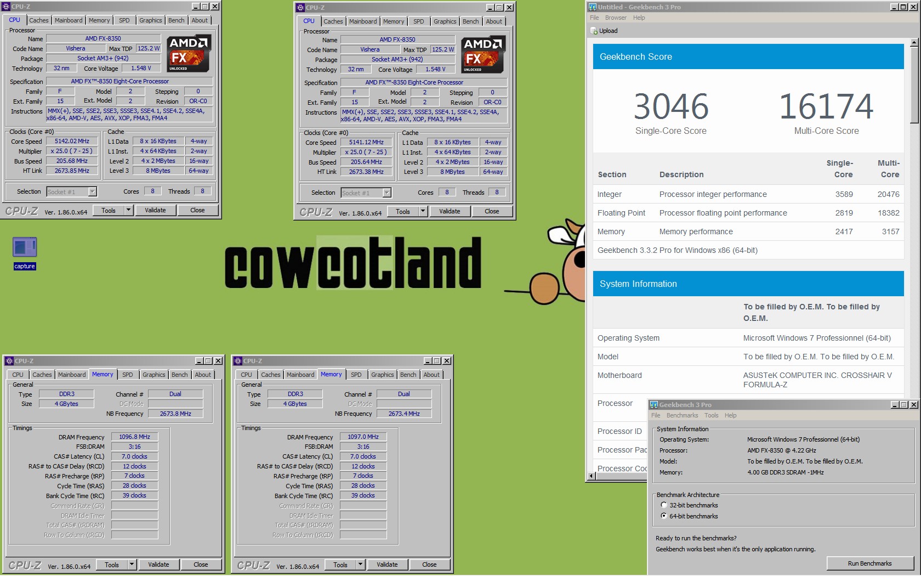The height and width of the screenshot is (576, 921).
Task: Click CPU-Z title icon of top-middle window
Action: (300, 8)
